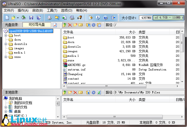This screenshot has width=187, height=127.
Task: Click the Rename icon in disc pane
Action: [81, 25]
